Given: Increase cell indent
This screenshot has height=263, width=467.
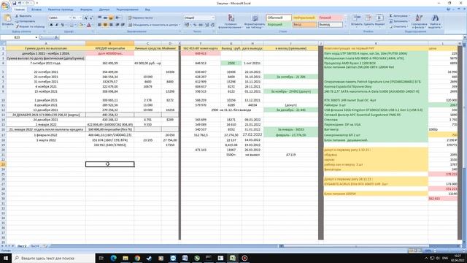Looking at the screenshot, I should pyautogui.click(x=123, y=25).
